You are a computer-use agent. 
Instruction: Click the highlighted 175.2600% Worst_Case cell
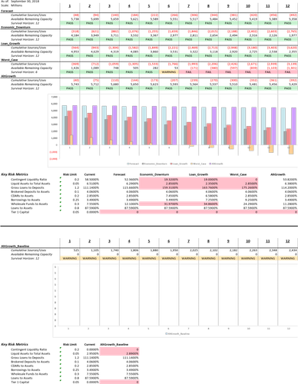pos(238,187)
